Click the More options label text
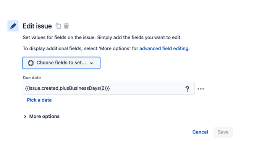 click(x=44, y=116)
